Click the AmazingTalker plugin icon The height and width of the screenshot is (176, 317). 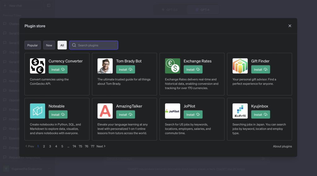click(105, 111)
